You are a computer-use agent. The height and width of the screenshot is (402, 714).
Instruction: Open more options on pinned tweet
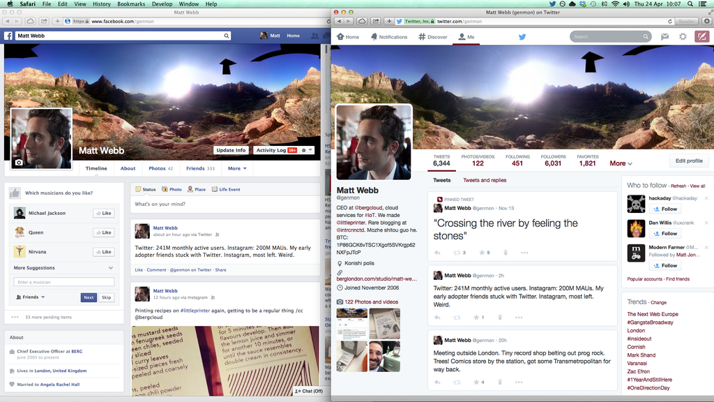tap(524, 253)
